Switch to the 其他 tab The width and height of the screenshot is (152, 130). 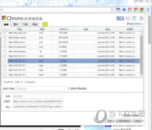[35, 24]
